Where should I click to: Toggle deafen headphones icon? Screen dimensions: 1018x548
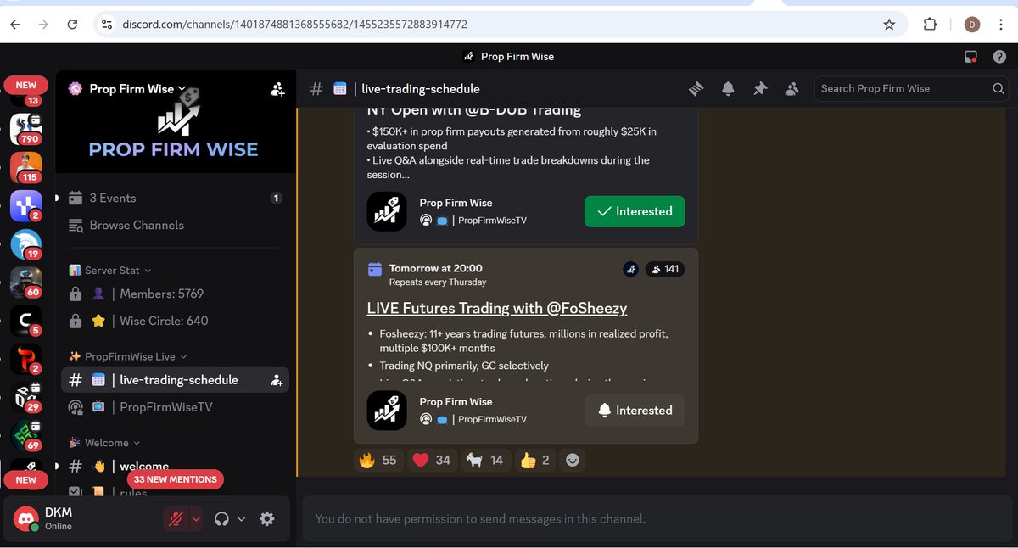(x=222, y=518)
